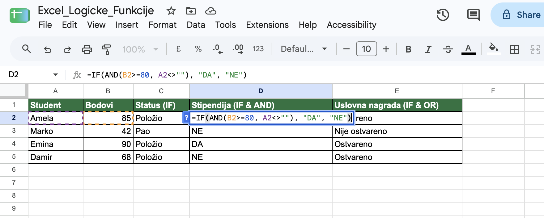Toggle bold formatting

(x=408, y=49)
